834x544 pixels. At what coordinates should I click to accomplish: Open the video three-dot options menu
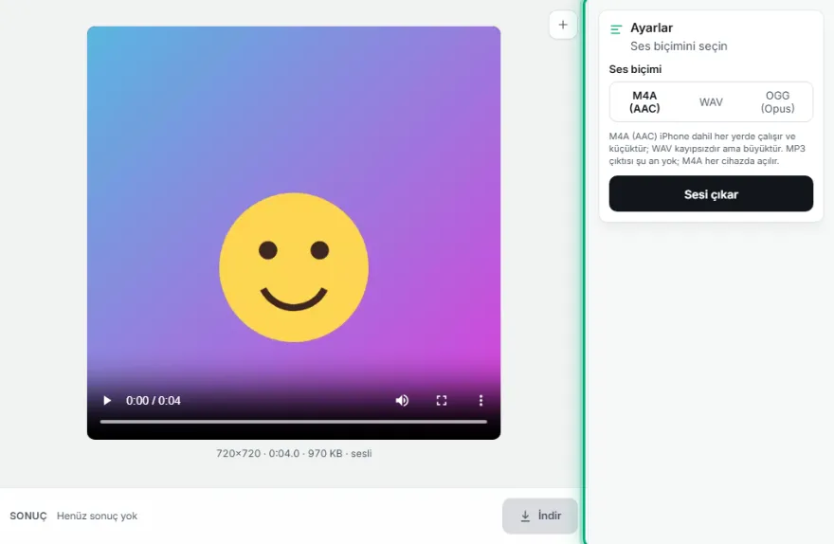480,401
